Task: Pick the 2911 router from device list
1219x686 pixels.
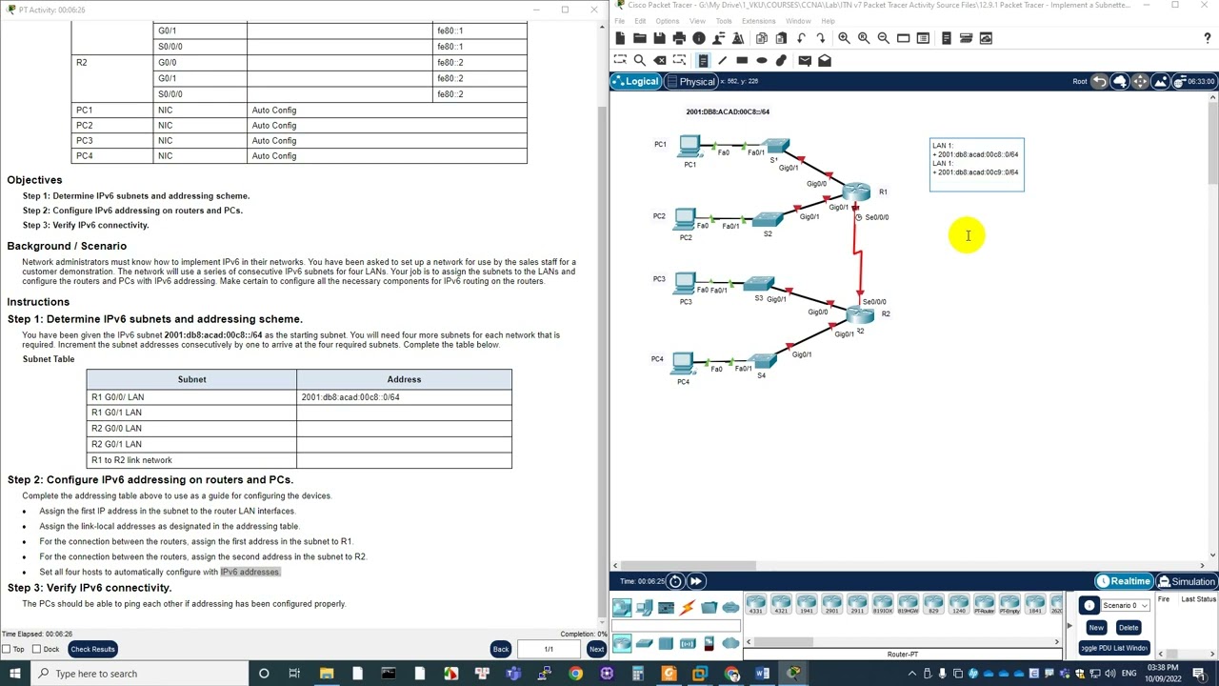Action: pos(857,604)
